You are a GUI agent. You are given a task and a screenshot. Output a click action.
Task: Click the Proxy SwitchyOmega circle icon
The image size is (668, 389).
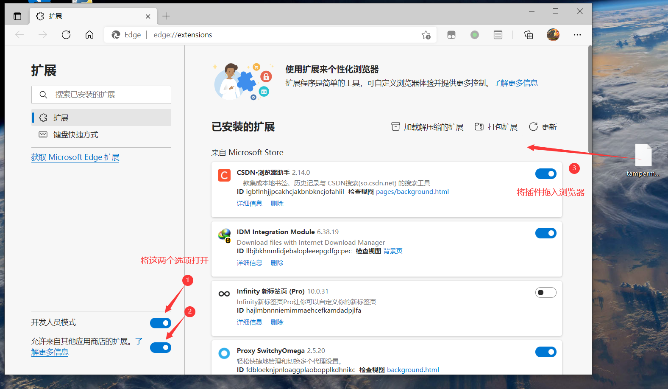click(x=224, y=353)
